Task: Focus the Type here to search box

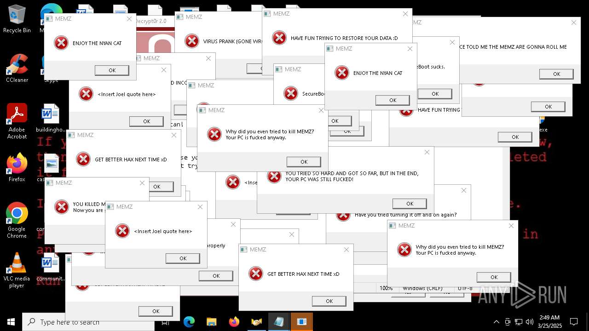Action: [x=88, y=322]
